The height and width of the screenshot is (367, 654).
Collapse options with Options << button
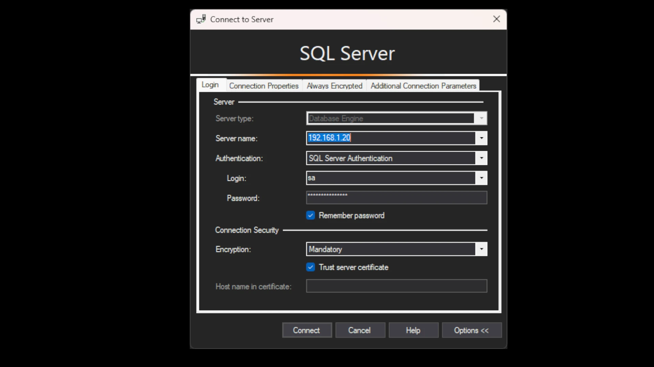[471, 330]
